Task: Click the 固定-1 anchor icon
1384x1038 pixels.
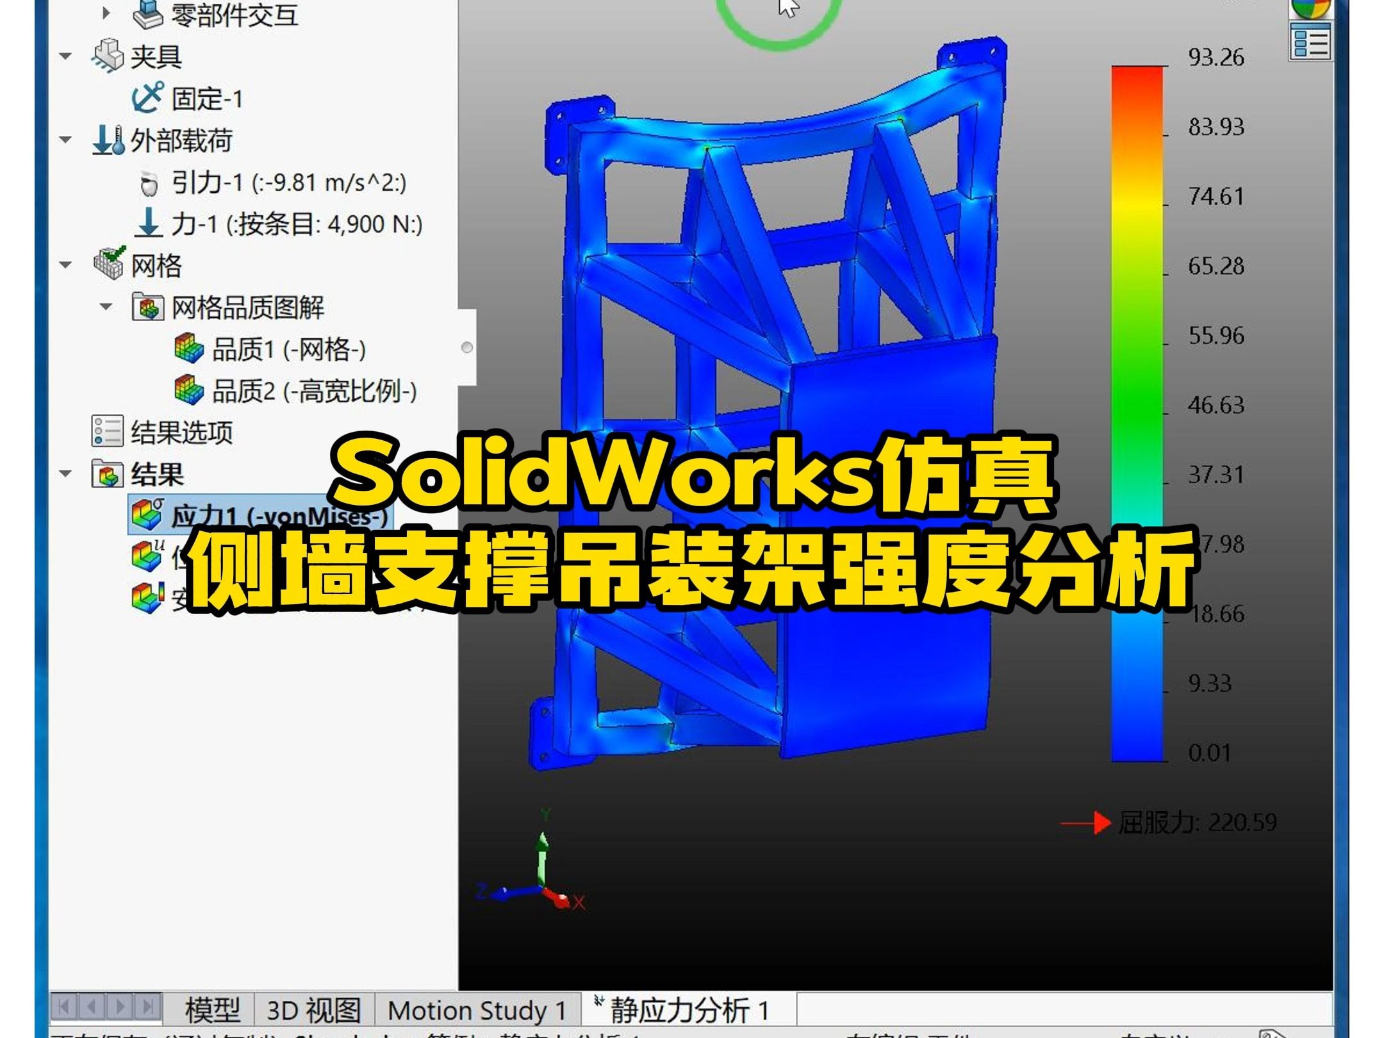Action: pyautogui.click(x=147, y=98)
